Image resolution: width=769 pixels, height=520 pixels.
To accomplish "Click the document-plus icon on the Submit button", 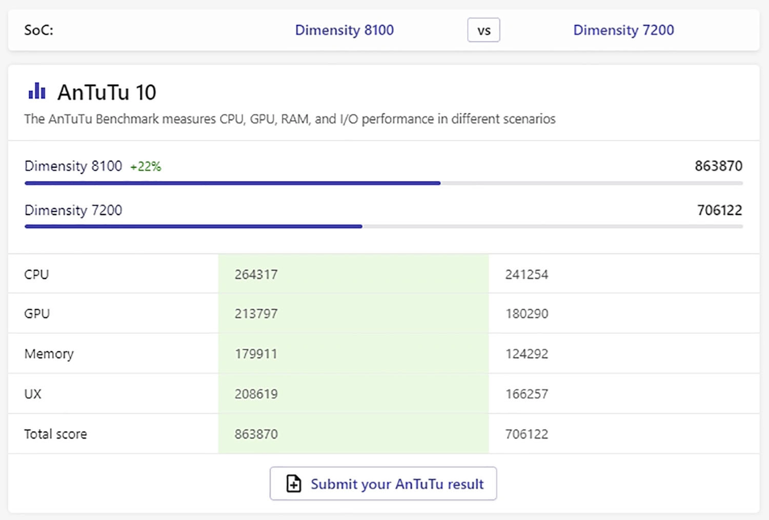I will click(294, 484).
